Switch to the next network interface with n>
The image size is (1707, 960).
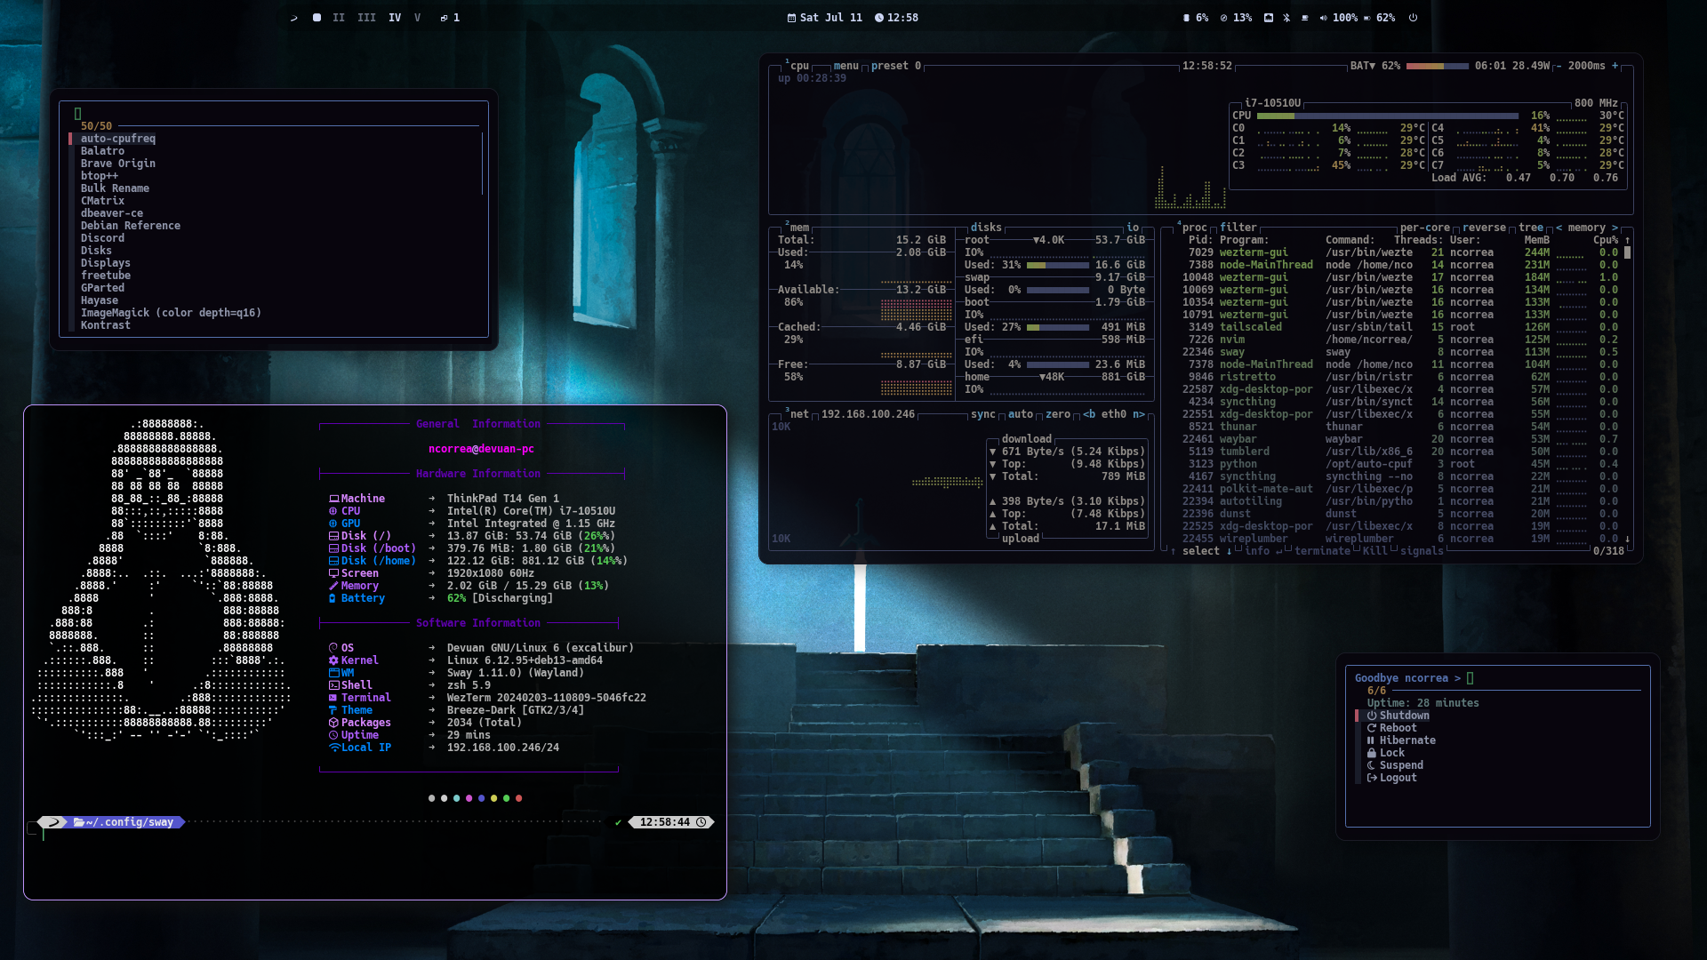[x=1139, y=414]
